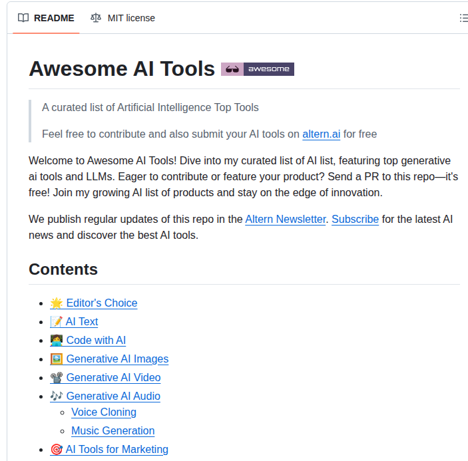The image size is (468, 461).
Task: Click the book icon beside README
Action: click(x=23, y=18)
